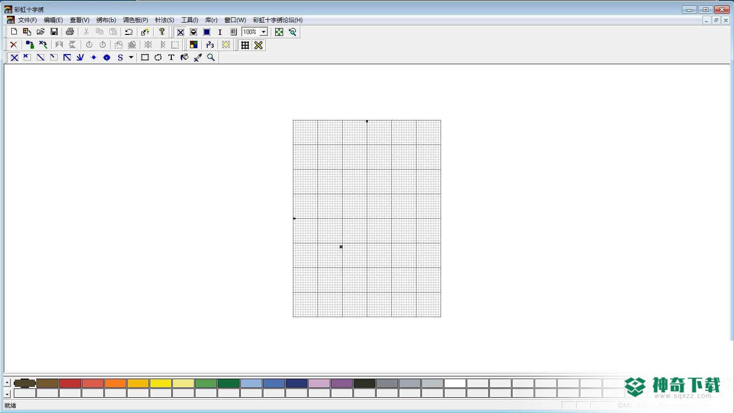The height and width of the screenshot is (413, 734).
Task: Click the 123 numbering icon
Action: (x=210, y=45)
